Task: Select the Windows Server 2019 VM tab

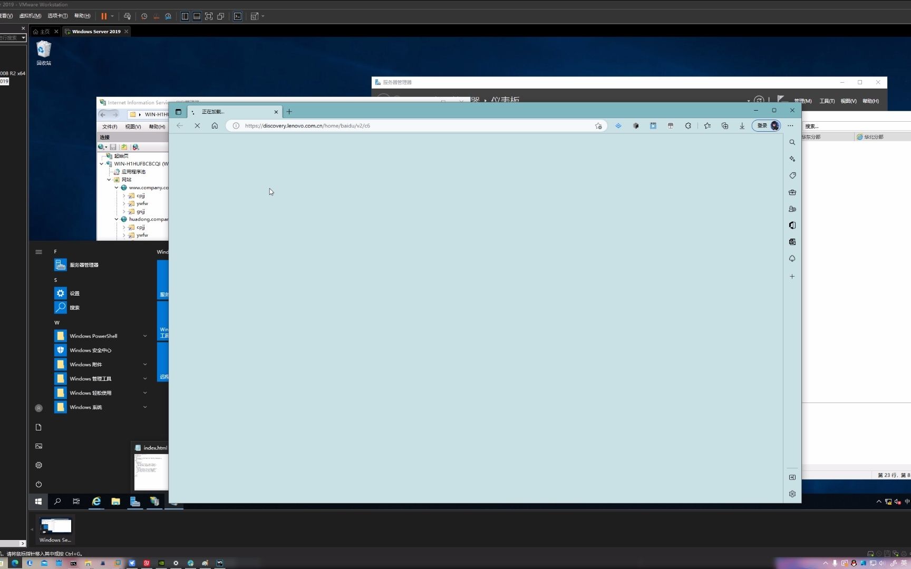Action: pyautogui.click(x=96, y=32)
